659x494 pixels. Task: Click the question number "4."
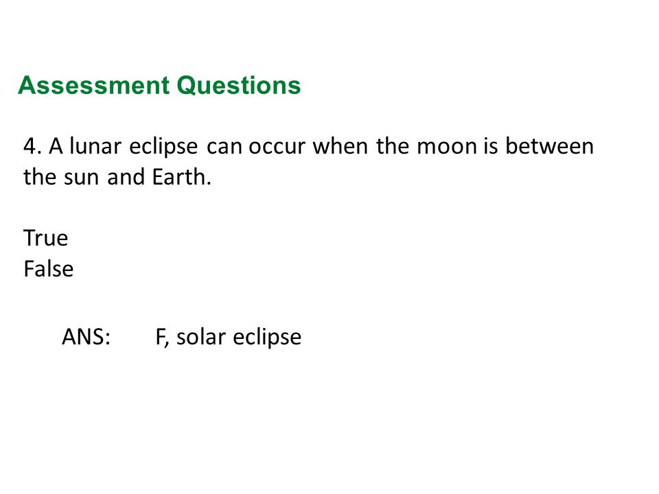click(32, 147)
